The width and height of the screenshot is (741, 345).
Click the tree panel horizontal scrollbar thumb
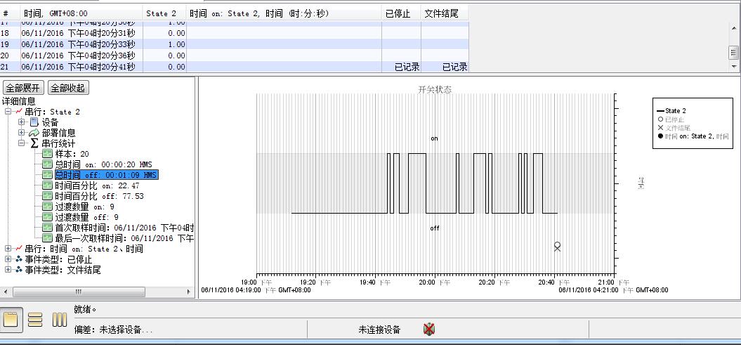click(x=78, y=292)
